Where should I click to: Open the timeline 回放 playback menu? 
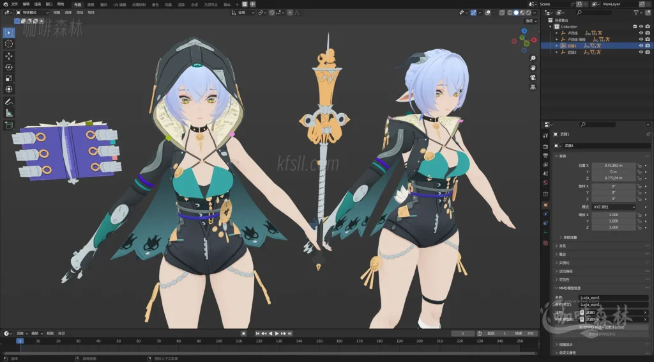[22, 333]
